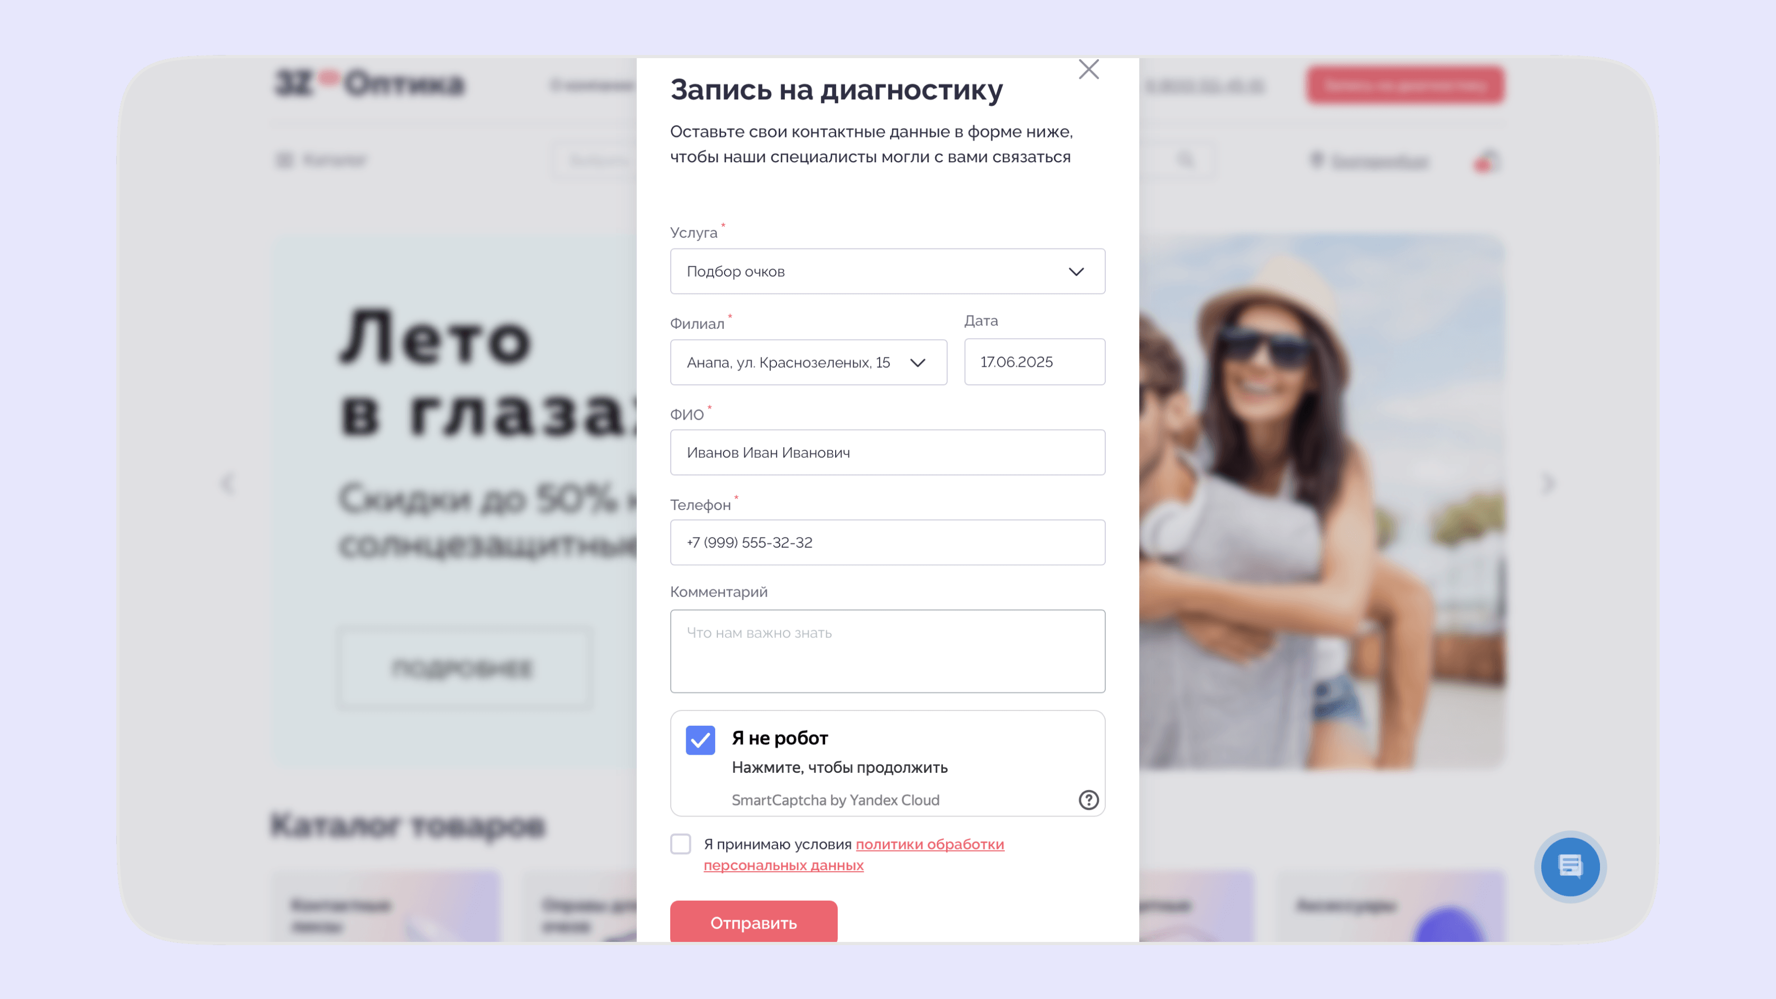Submit the form with Отправить button

[x=754, y=922]
